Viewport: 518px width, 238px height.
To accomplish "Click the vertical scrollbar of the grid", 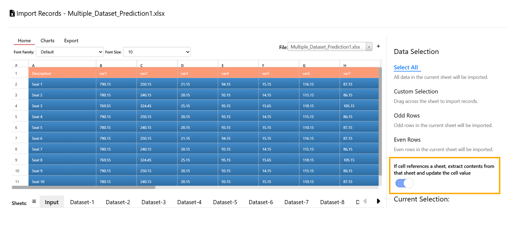I will point(380,121).
